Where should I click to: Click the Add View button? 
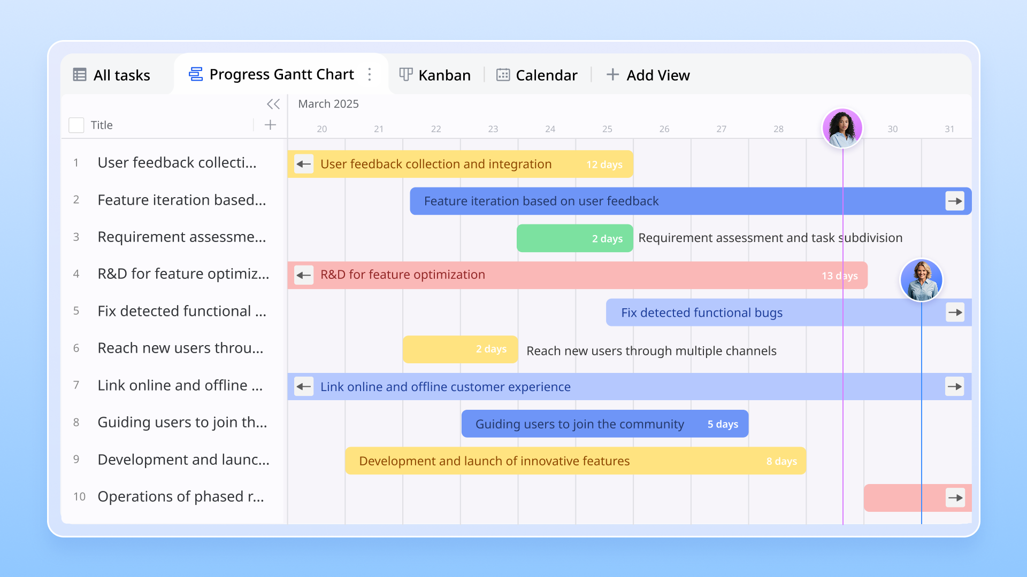648,75
